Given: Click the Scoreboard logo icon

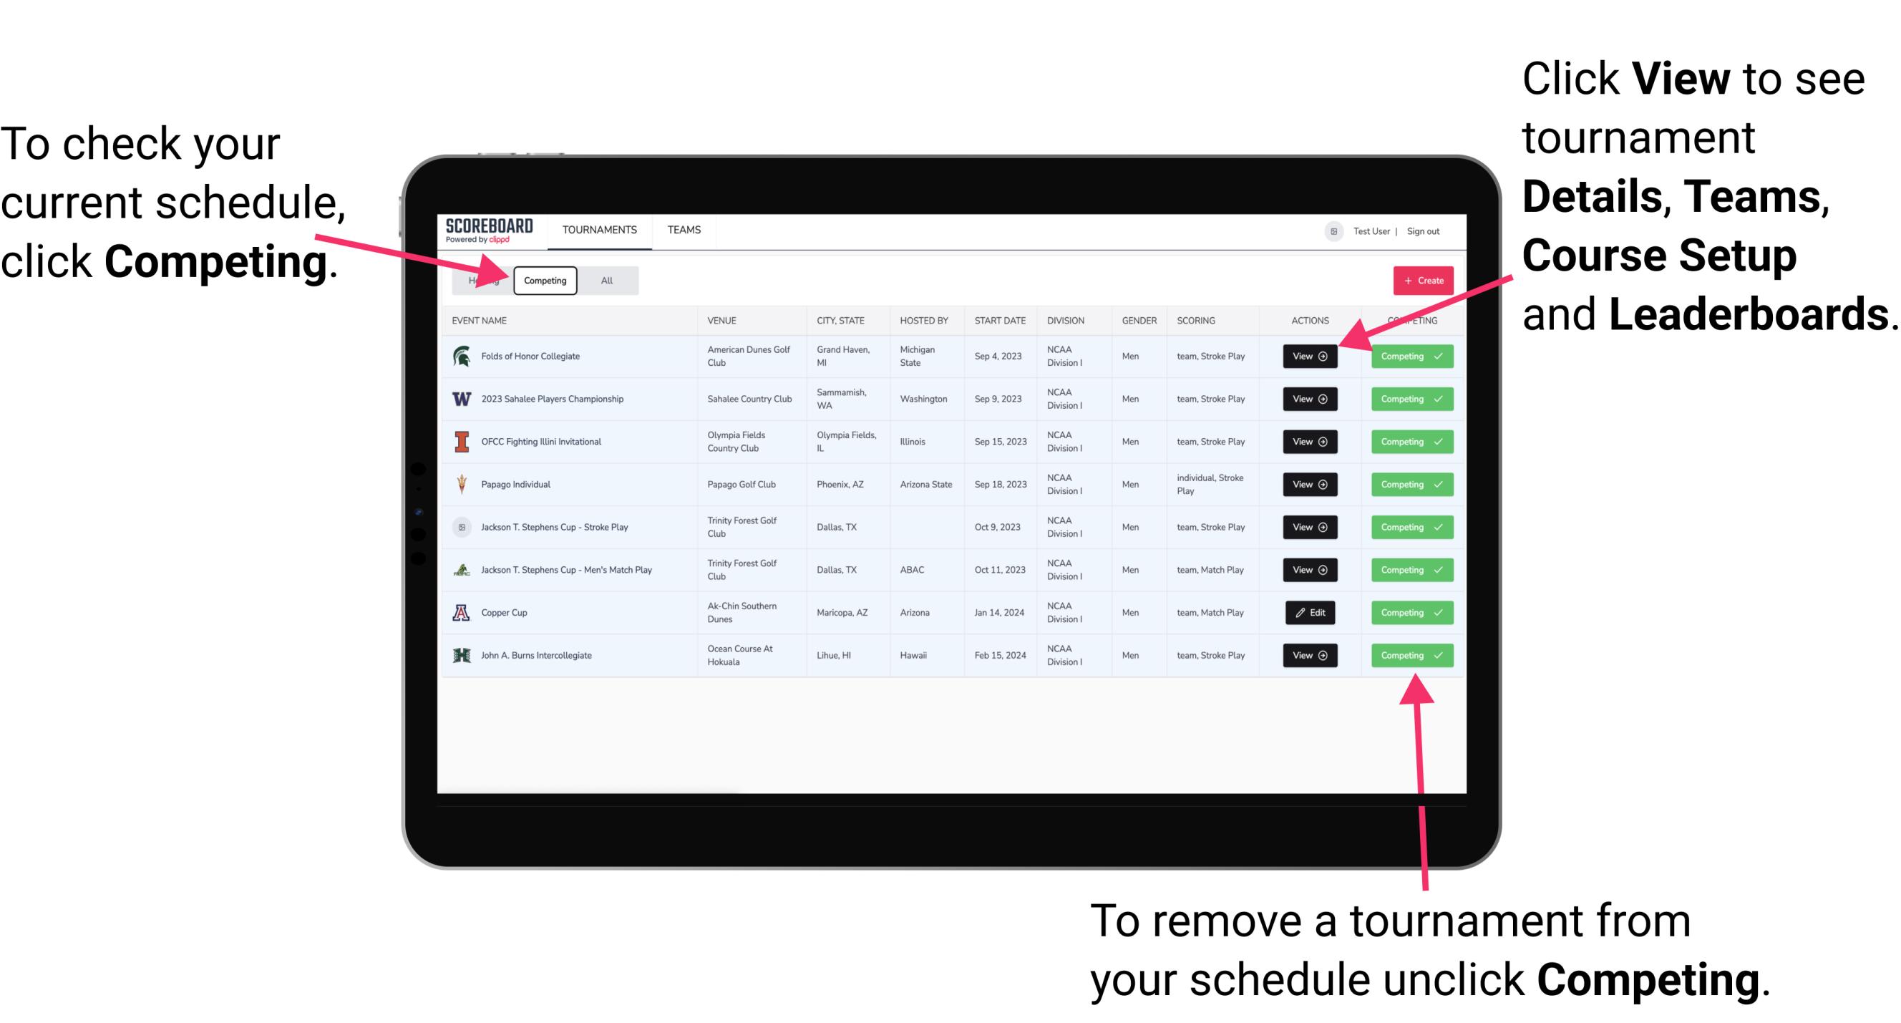Looking at the screenshot, I should (x=490, y=229).
